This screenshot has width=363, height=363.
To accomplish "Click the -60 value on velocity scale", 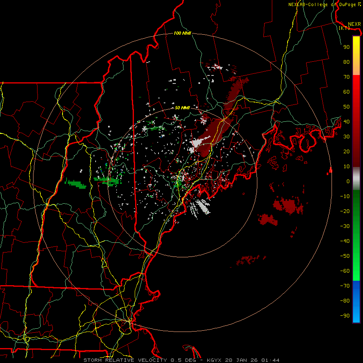I will [x=345, y=271].
